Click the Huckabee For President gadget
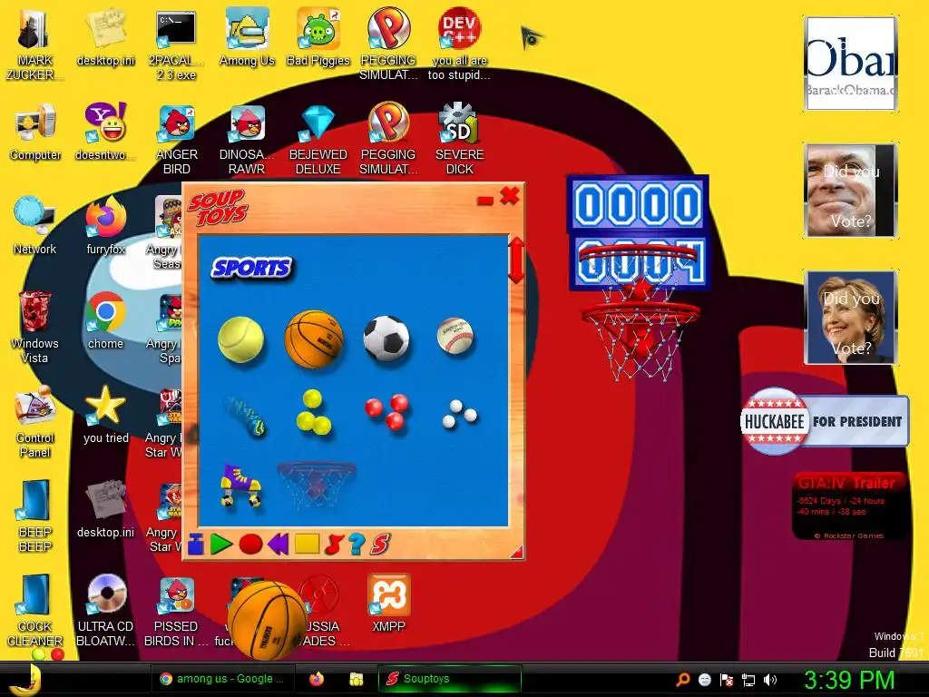 coord(824,421)
